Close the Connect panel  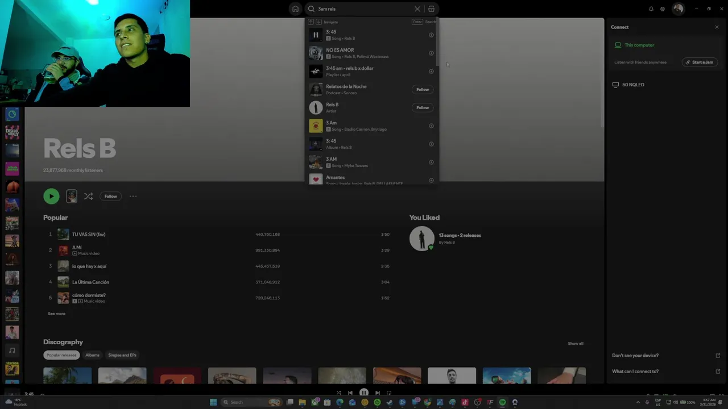click(717, 27)
